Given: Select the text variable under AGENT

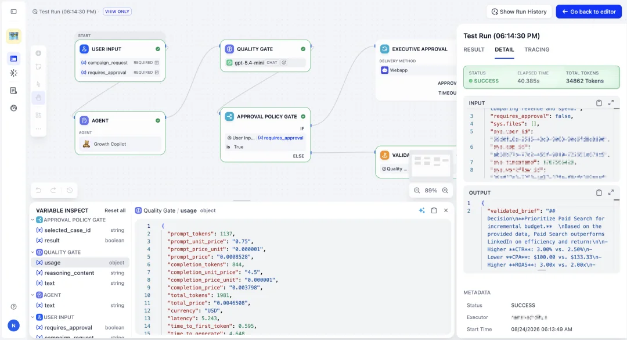Looking at the screenshot, I should (80, 305).
